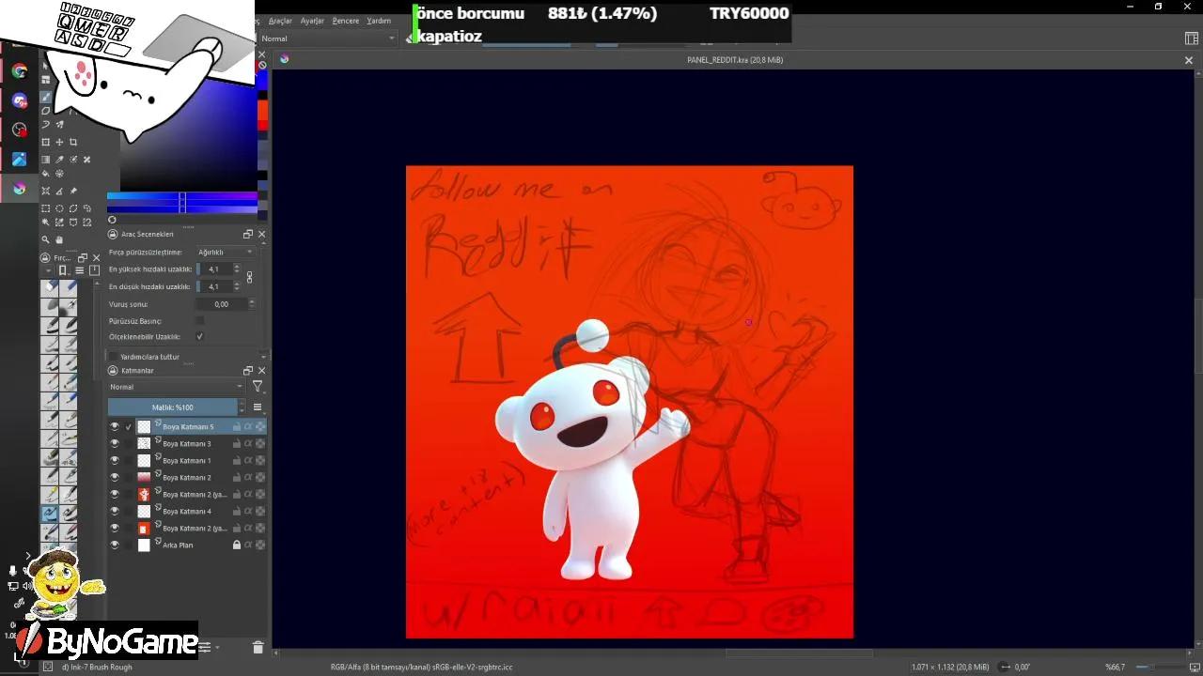Switch to the PANEL_REDDIT.kra document tab

(x=735, y=60)
